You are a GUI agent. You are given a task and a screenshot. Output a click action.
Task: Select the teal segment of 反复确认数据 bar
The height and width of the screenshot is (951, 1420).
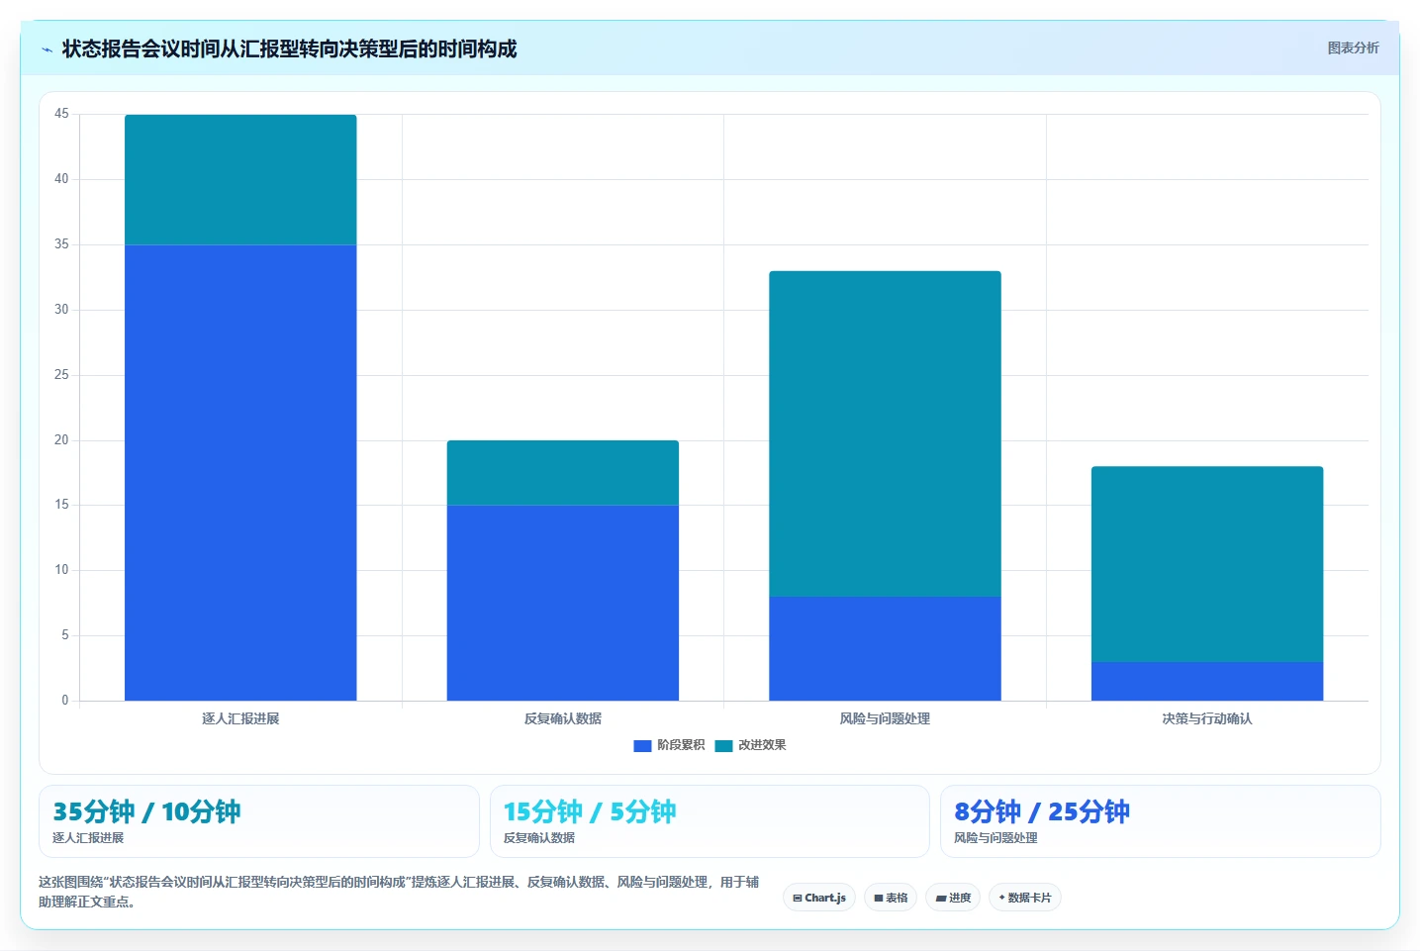click(563, 473)
